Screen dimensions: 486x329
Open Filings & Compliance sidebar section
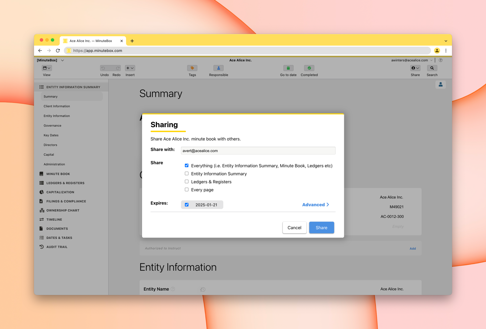coord(66,201)
